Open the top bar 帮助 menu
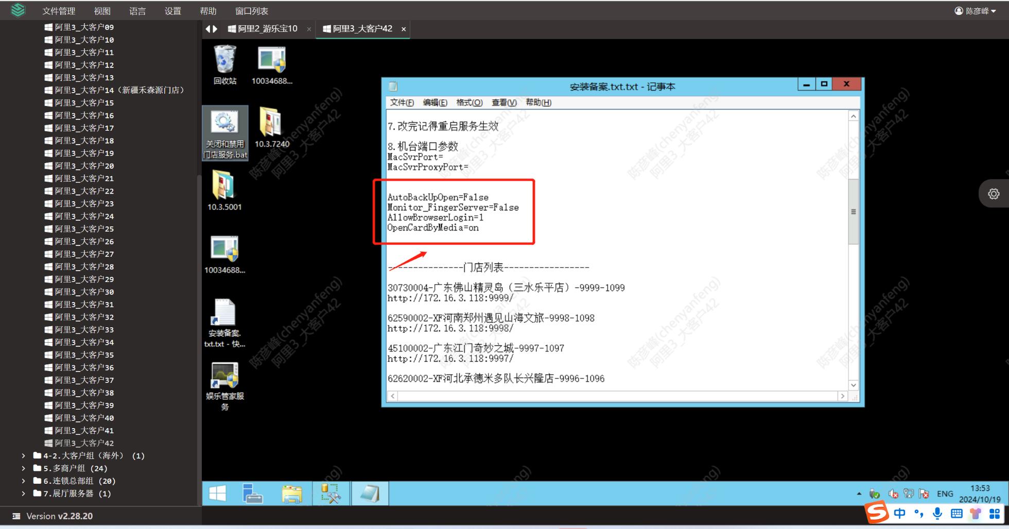Image resolution: width=1009 pixels, height=529 pixels. pyautogui.click(x=208, y=11)
